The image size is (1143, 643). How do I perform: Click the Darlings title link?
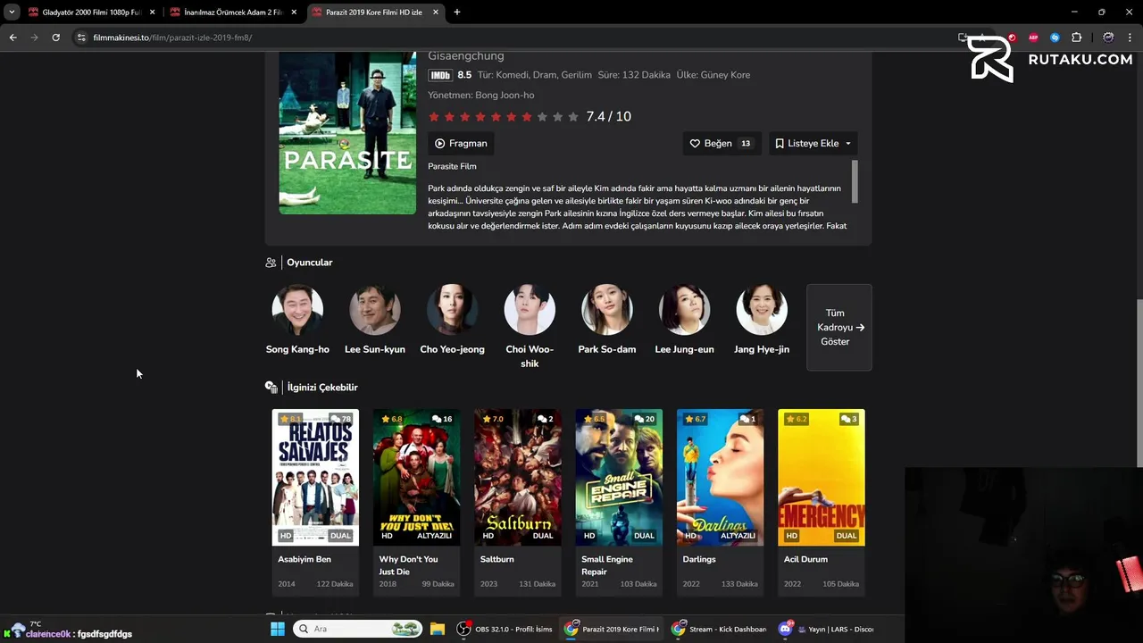point(699,559)
